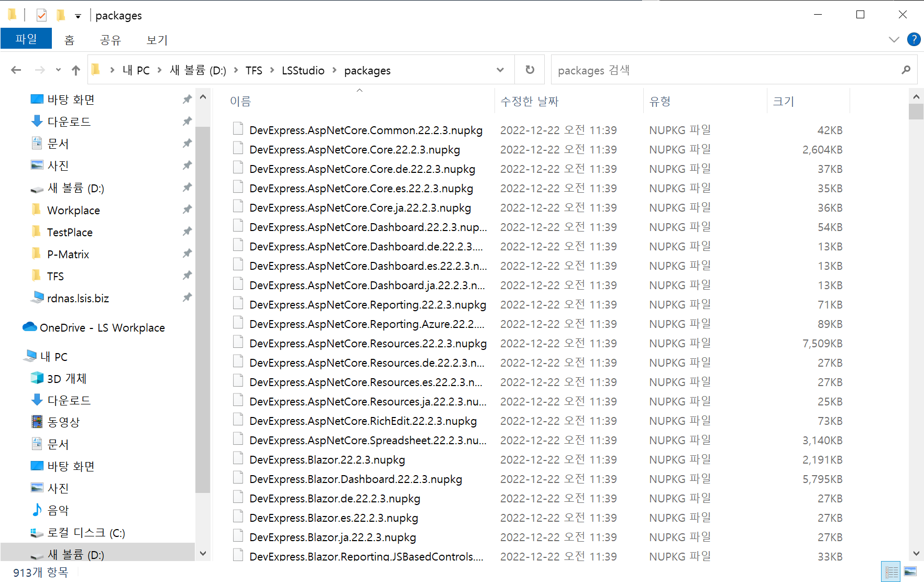Open the TFS folder in sidebar
924x582 pixels.
[55, 276]
